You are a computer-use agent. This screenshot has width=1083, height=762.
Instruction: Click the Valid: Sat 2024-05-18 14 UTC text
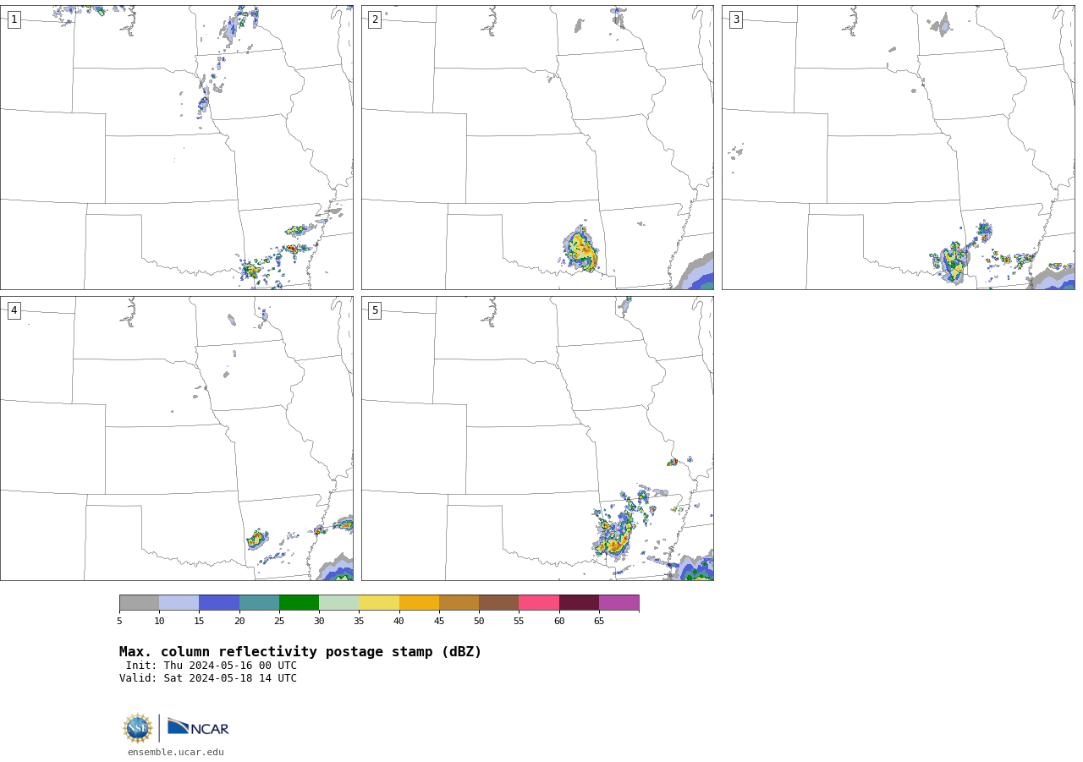pyautogui.click(x=208, y=678)
